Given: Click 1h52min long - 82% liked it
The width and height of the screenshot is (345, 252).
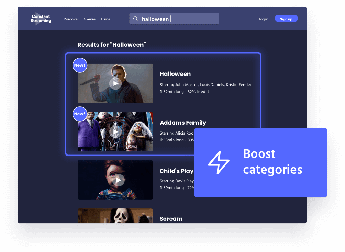Looking at the screenshot, I should pyautogui.click(x=185, y=92).
